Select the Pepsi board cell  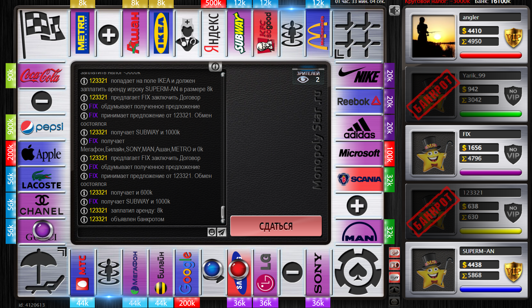pos(42,127)
